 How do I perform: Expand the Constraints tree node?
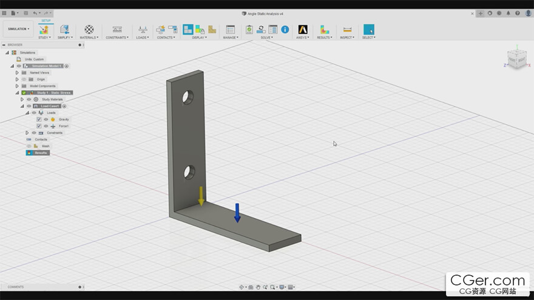[x=27, y=133]
